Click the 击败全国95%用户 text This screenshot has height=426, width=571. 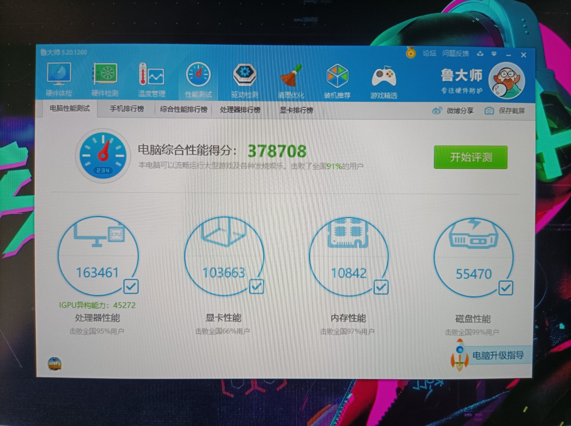[97, 331]
